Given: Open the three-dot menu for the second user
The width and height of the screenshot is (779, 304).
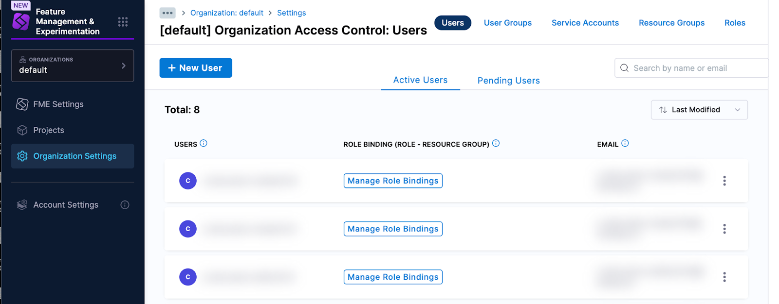Looking at the screenshot, I should (724, 229).
